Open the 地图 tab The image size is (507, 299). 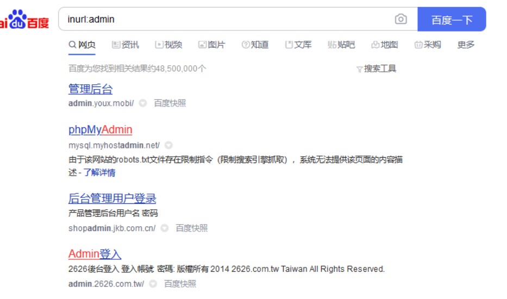(385, 45)
